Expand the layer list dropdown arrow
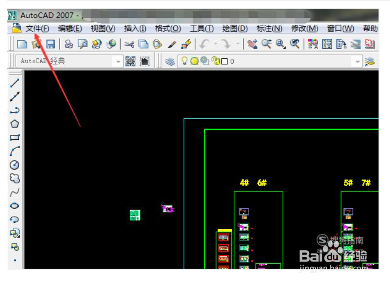Screen dimensions: 390x282 tap(357, 61)
